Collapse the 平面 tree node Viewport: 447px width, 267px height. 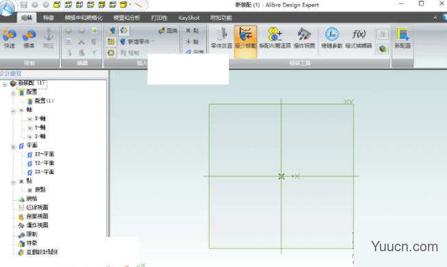13,147
